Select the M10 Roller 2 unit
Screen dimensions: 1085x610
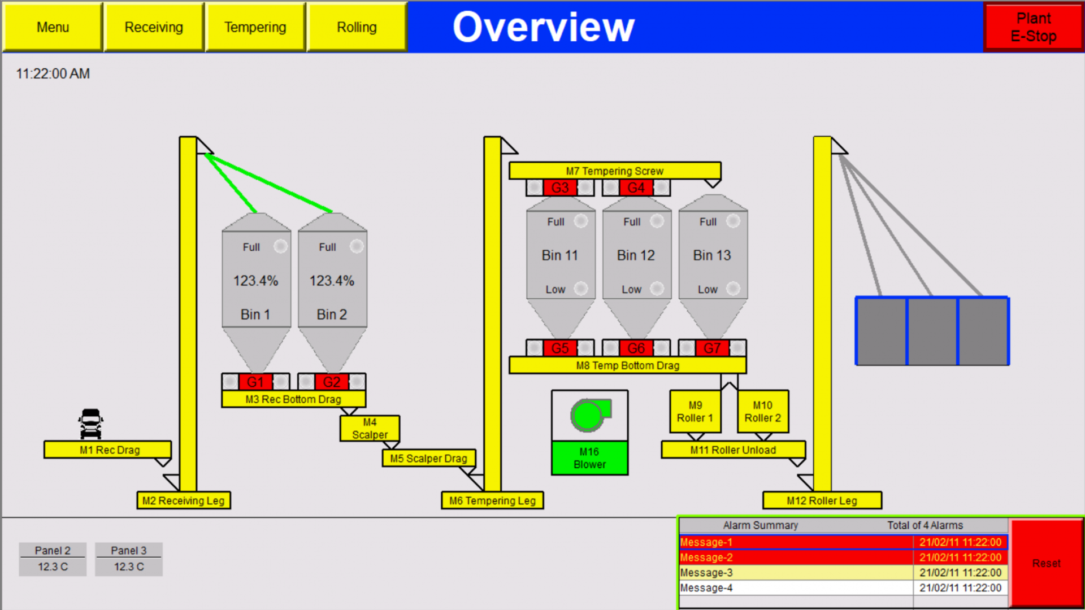(x=762, y=412)
